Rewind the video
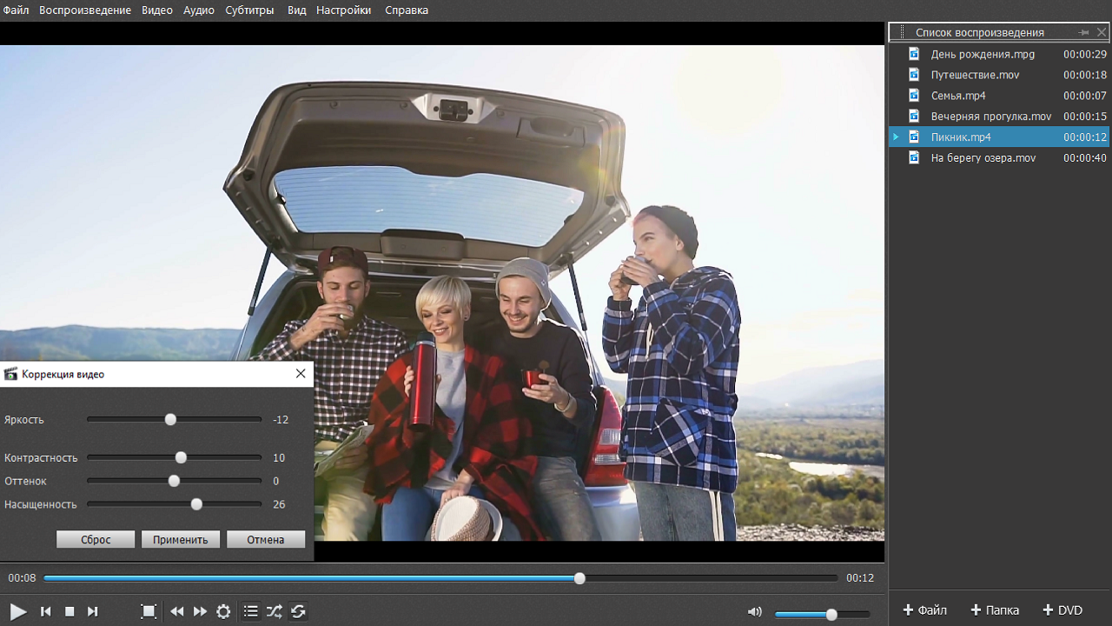 [177, 612]
